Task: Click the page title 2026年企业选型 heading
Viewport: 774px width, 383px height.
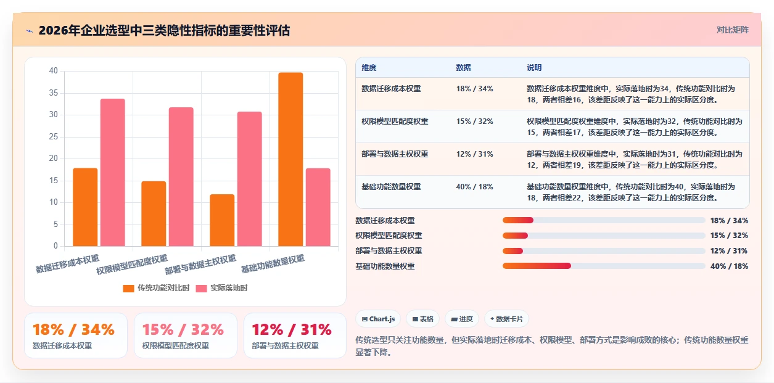Action: pyautogui.click(x=164, y=30)
